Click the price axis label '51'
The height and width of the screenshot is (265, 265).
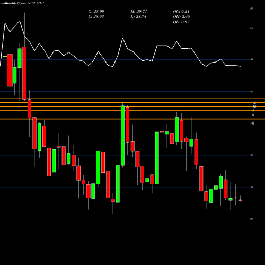pyautogui.click(x=252, y=59)
